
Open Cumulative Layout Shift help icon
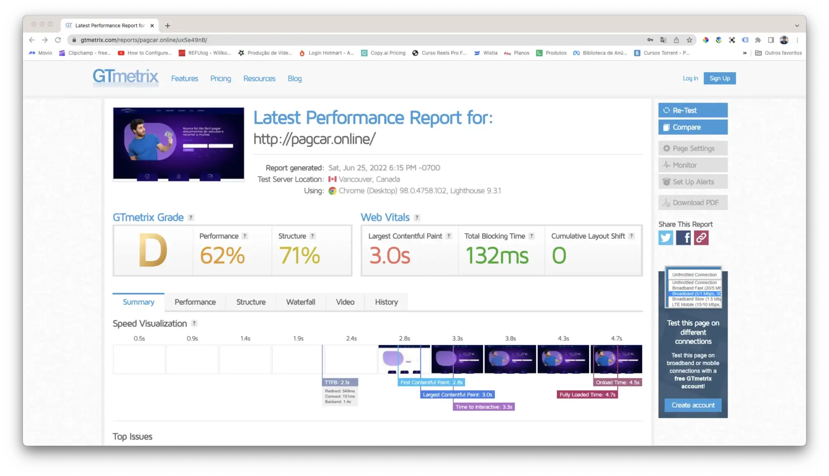pos(631,236)
